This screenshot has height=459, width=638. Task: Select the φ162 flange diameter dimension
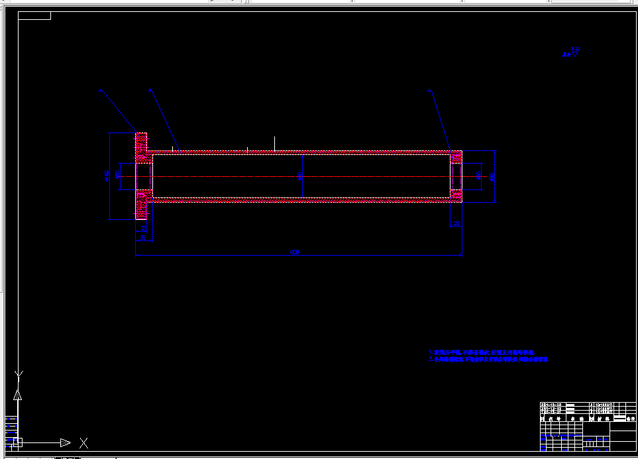point(107,176)
